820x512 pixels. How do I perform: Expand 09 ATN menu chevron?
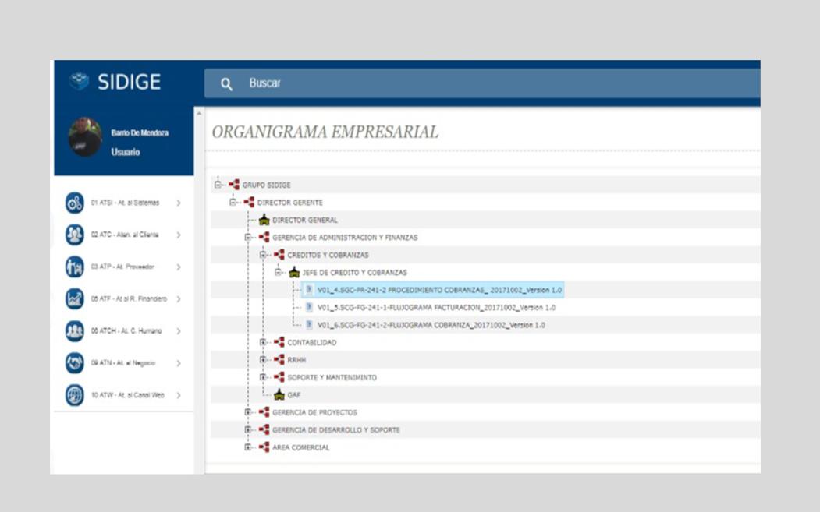[x=179, y=363]
